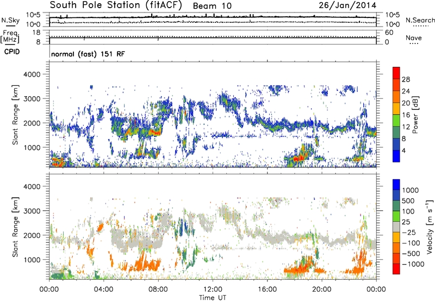435x301 pixels.
Task: Click the right '10^0' search noise axis tick
Action: 392,24
